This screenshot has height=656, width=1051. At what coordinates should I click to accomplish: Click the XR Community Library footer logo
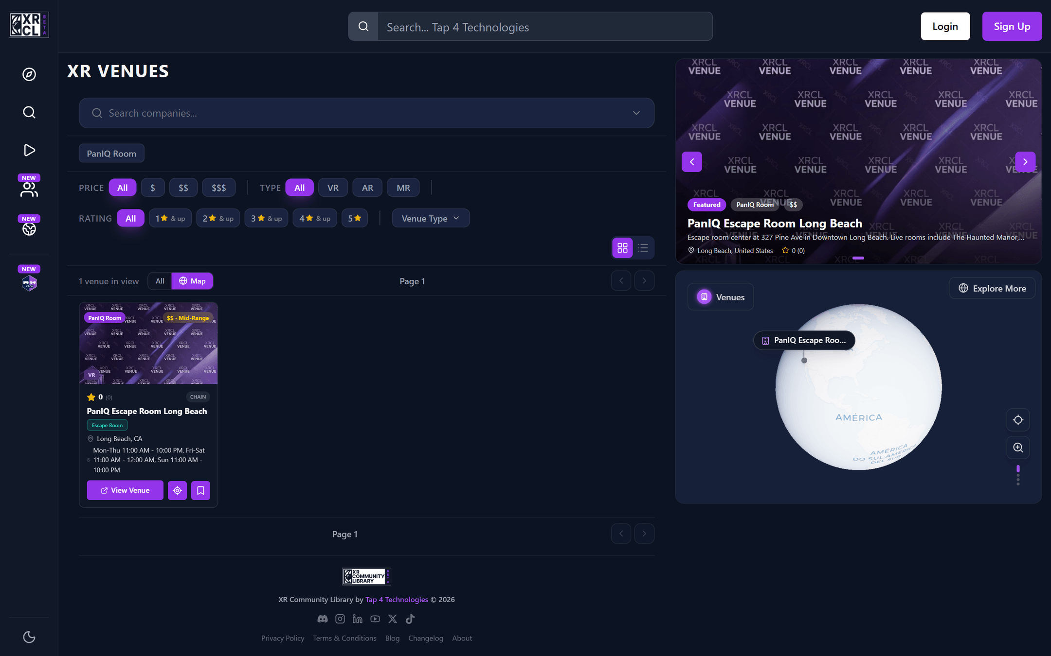[x=366, y=576]
